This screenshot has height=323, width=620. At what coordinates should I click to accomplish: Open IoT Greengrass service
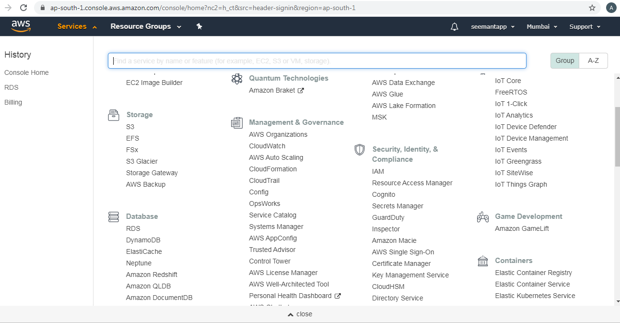518,161
